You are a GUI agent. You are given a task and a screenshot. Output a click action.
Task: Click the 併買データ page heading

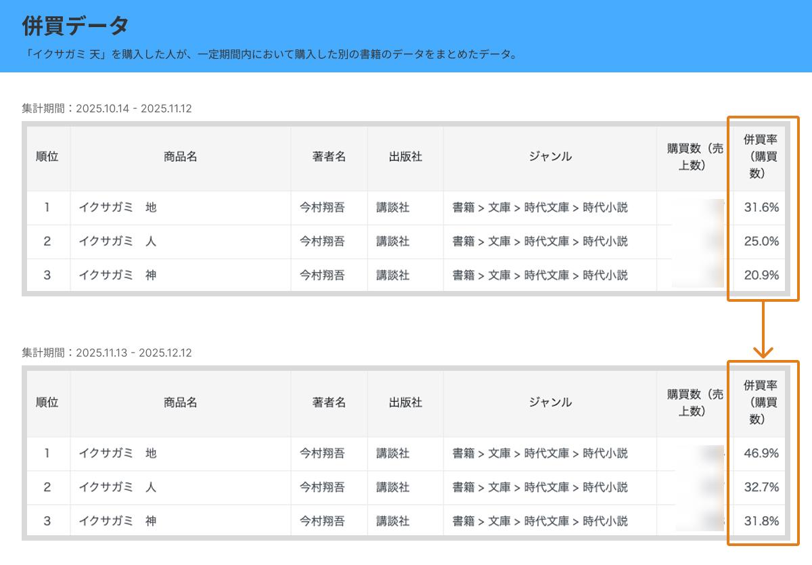tap(75, 26)
